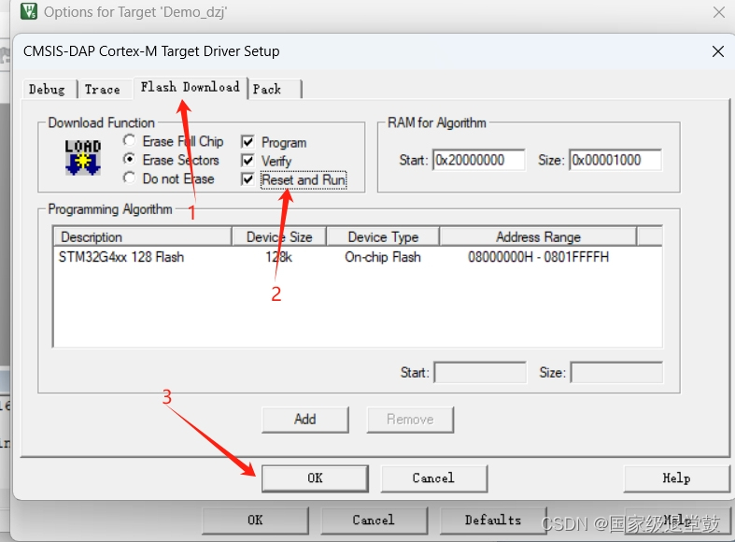The height and width of the screenshot is (542, 735).
Task: Click Programming Algorithm Start field
Action: (x=480, y=373)
